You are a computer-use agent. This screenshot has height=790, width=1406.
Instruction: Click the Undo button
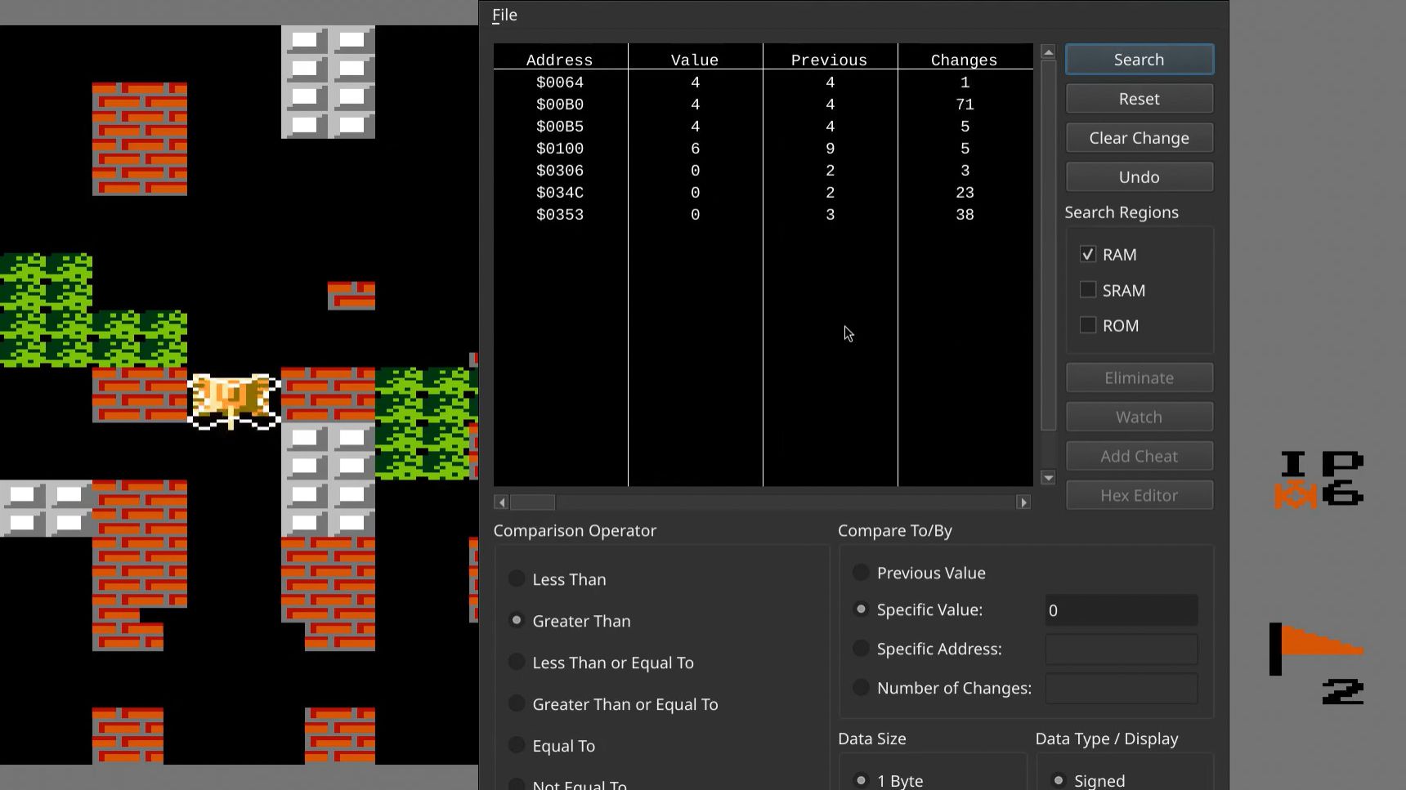point(1139,177)
